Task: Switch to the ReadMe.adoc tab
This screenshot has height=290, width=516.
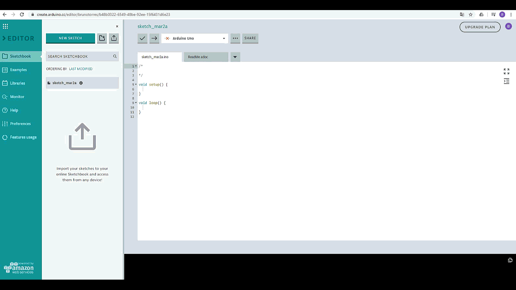Action: [198, 57]
